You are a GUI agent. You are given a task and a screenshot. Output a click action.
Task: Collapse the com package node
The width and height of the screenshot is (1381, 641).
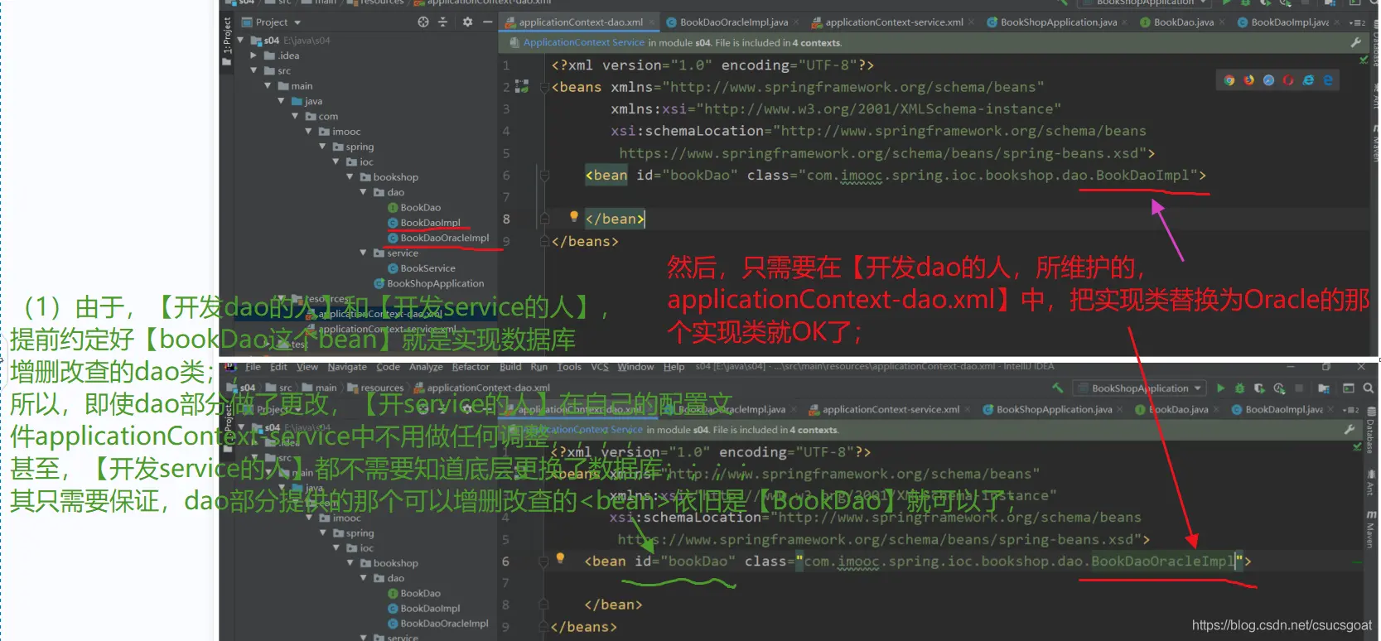point(296,117)
